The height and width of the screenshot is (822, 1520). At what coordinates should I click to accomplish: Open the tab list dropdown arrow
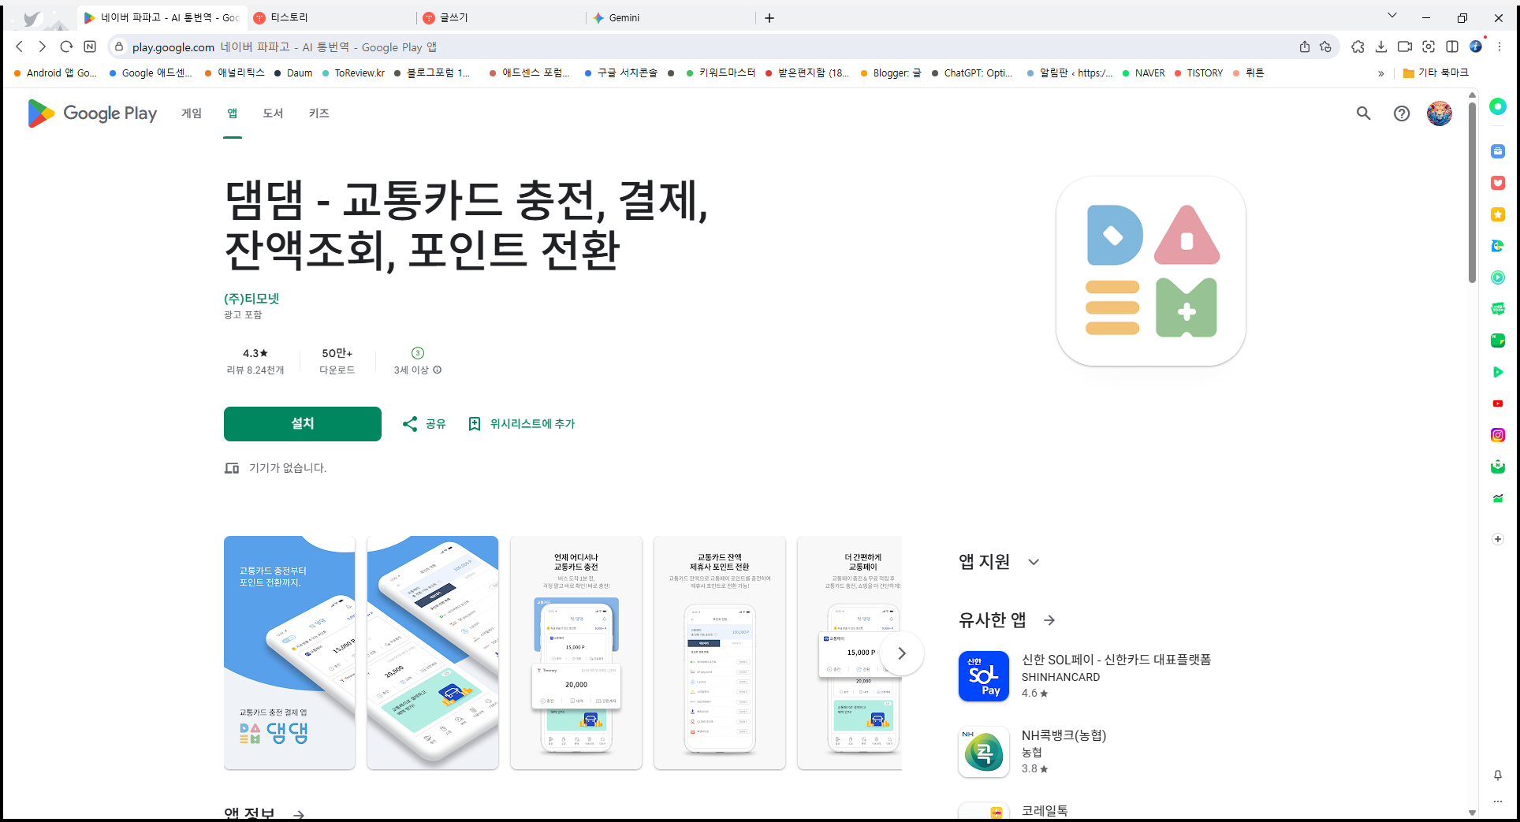click(1392, 16)
